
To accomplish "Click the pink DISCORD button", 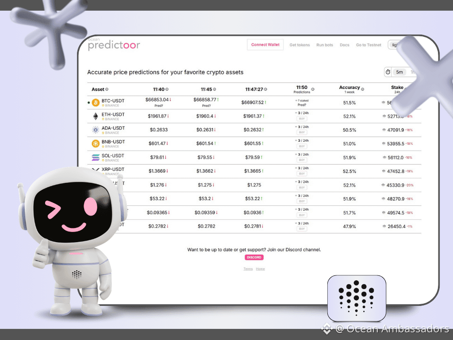I will [x=254, y=257].
